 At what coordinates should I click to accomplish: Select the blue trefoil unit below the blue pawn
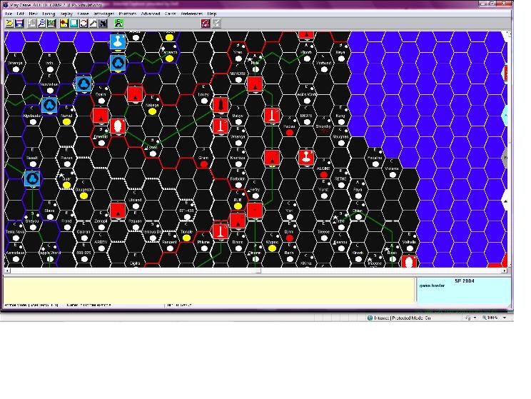[x=118, y=63]
